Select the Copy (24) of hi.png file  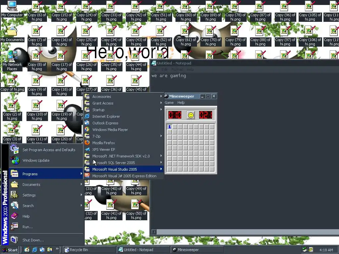coord(86,11)
